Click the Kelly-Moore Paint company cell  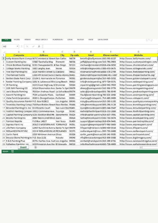(19, 59)
